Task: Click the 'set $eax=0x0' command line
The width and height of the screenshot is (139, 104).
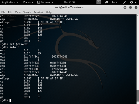Action: pyautogui.click(x=14, y=44)
